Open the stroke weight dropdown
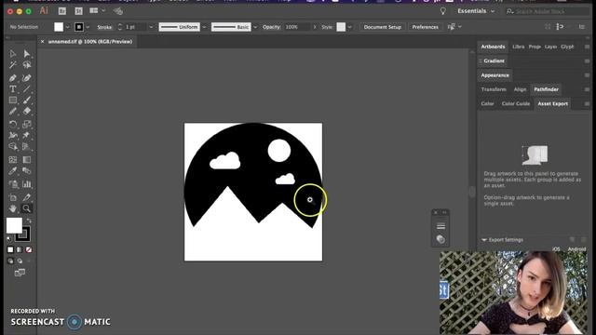This screenshot has height=335, width=596. [151, 27]
